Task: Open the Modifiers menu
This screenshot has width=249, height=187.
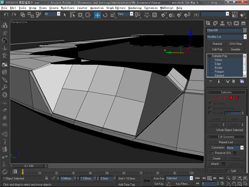Action: coord(67,8)
